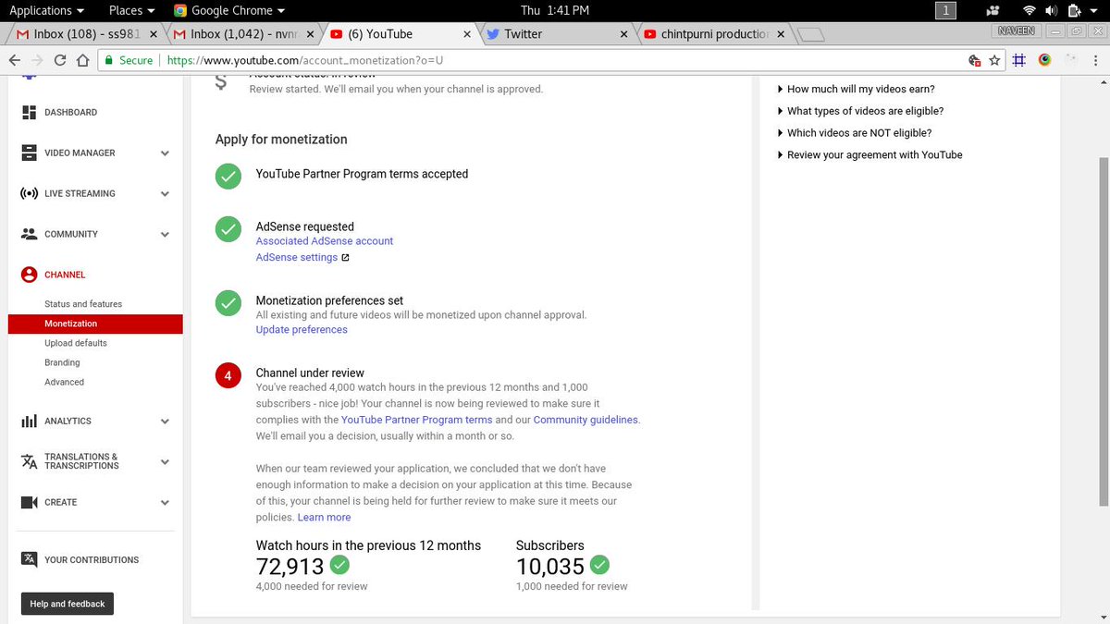Screen dimensions: 1110x624
Task: Click the Chrome back arrow
Action: point(14,60)
